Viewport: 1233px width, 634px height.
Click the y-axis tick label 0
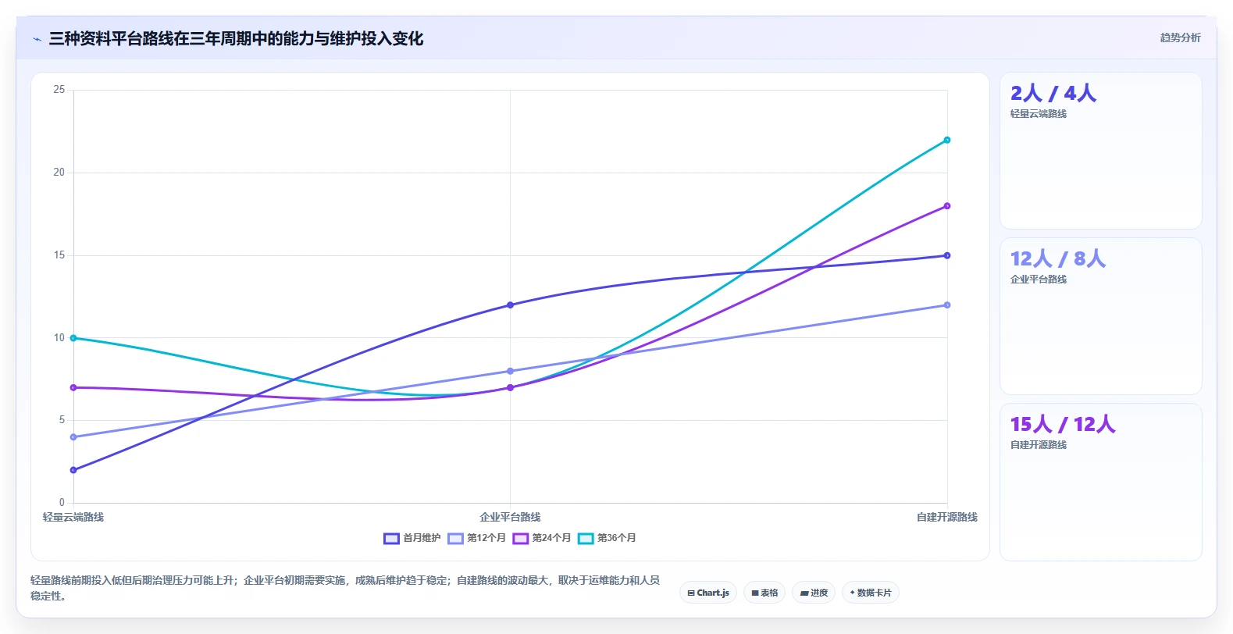click(62, 503)
